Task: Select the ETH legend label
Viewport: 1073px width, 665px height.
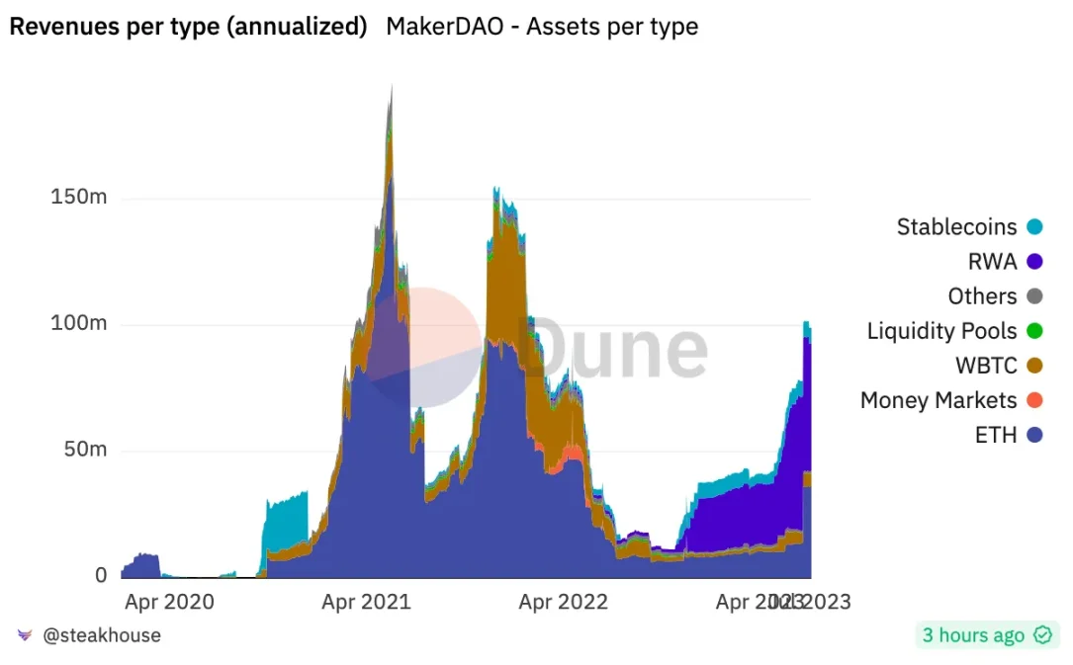Action: point(996,436)
